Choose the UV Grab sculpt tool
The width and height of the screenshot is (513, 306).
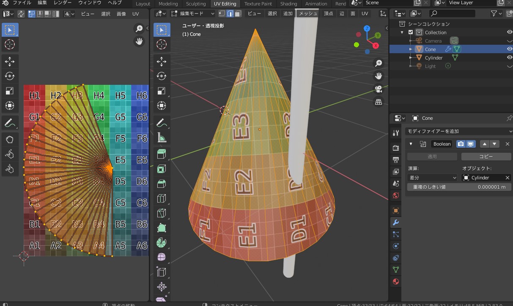[x=10, y=139]
